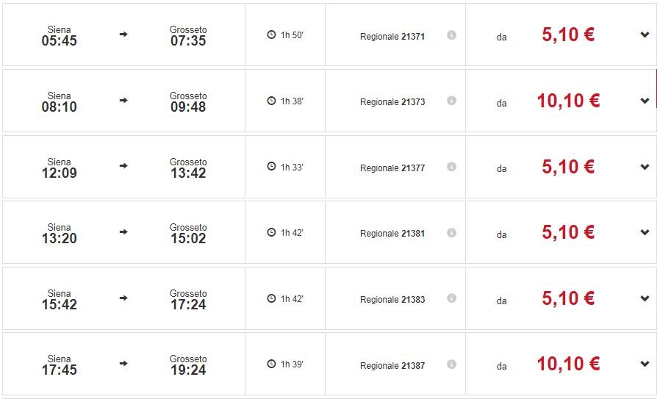This screenshot has height=399, width=660.
Task: Select the 10,10 € price at 08:10
Action: tap(568, 101)
